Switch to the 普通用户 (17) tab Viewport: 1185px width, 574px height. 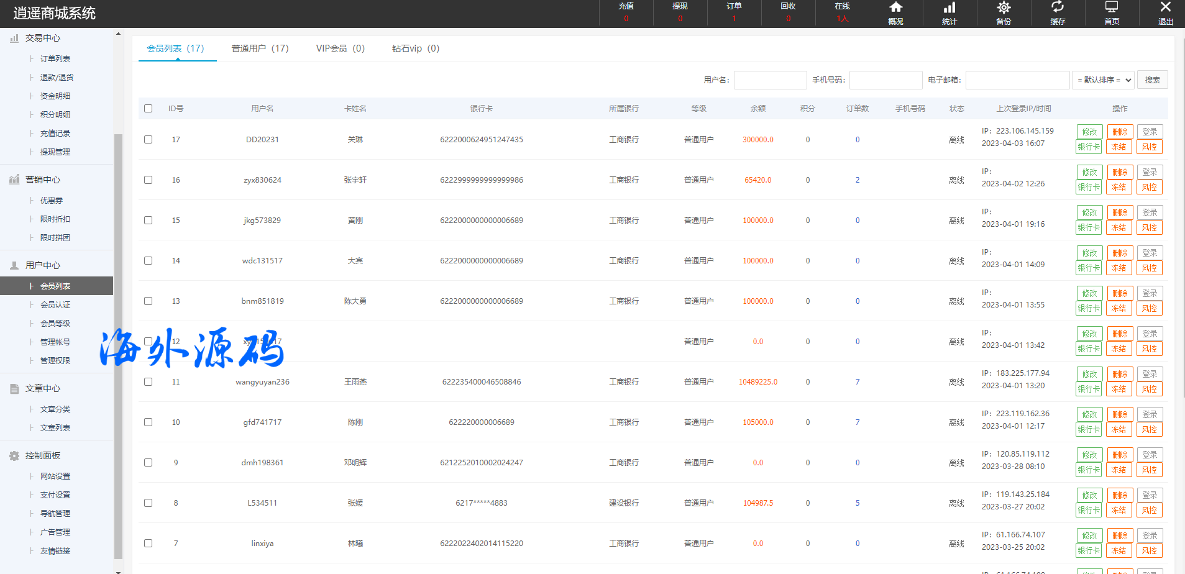[x=260, y=48]
